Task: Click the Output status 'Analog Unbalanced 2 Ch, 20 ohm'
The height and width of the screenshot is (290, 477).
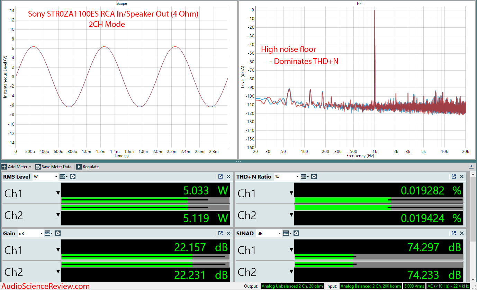Action: pos(292,286)
